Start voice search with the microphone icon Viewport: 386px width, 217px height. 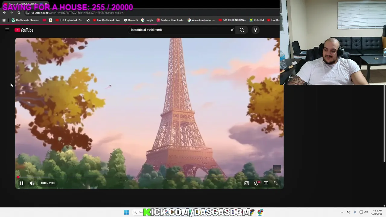click(x=255, y=30)
